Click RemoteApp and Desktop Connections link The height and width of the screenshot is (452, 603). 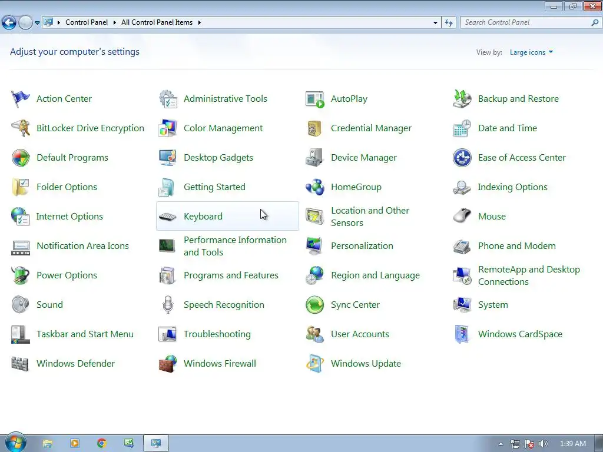pyautogui.click(x=529, y=275)
